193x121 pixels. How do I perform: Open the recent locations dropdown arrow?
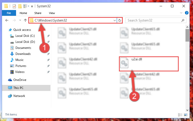tap(20, 20)
